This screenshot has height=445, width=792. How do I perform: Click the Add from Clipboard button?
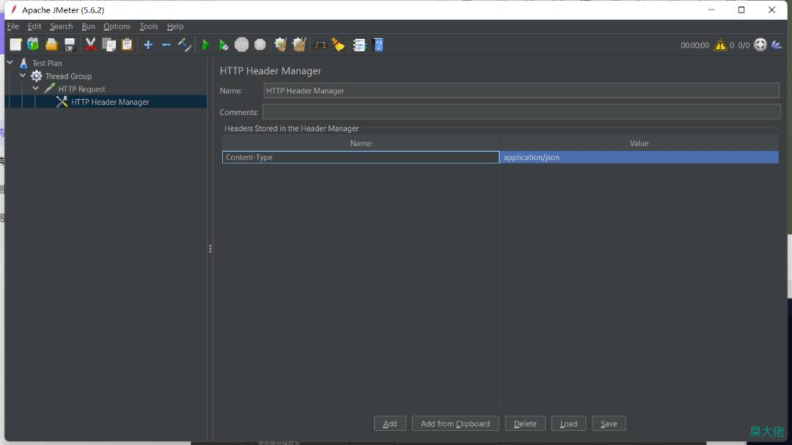point(455,424)
